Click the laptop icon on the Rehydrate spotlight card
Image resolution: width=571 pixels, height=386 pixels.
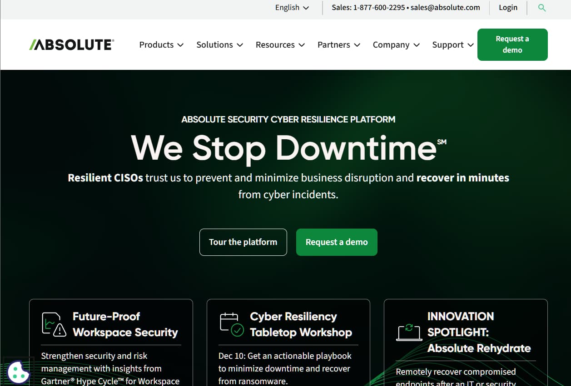409,332
